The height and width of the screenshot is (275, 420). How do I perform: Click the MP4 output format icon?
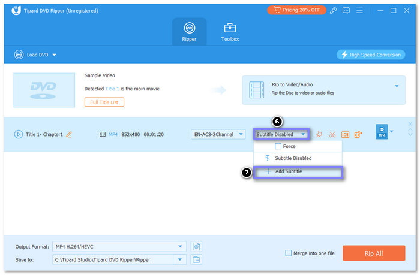coord(382,132)
